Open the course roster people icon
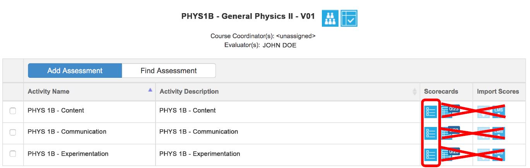Screen dimensions: 530x168 click(330, 18)
